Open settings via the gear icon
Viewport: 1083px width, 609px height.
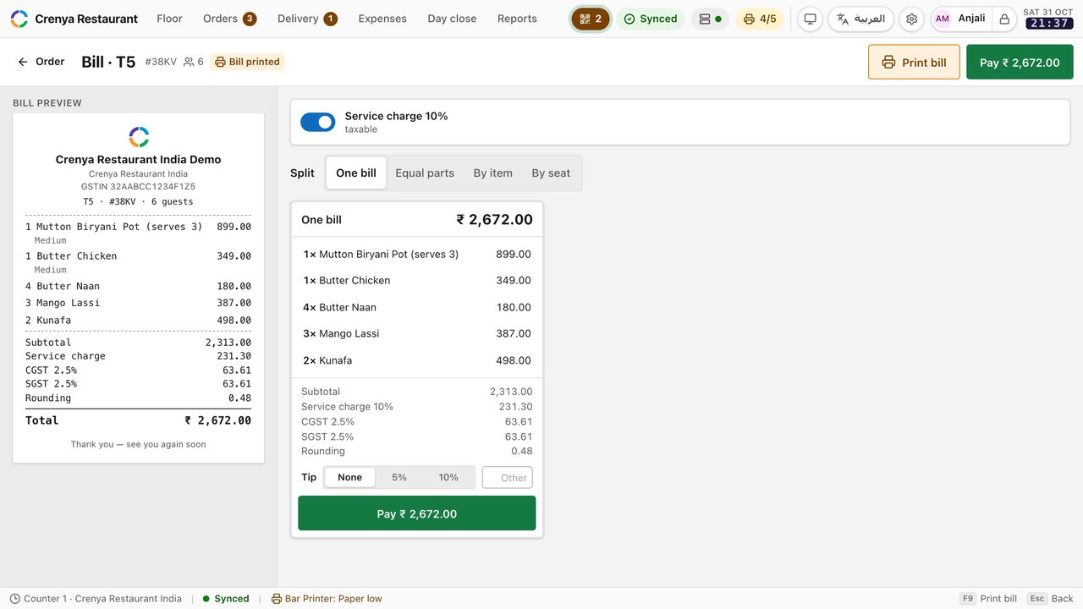(911, 19)
